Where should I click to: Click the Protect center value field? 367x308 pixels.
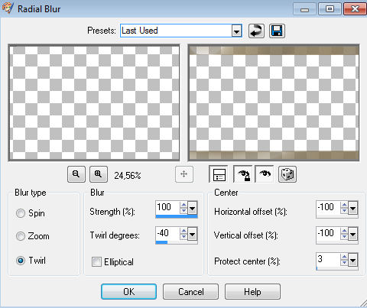pyautogui.click(x=328, y=260)
